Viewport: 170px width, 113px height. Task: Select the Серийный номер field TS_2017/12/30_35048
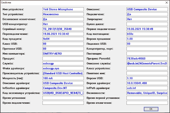(x=63, y=29)
